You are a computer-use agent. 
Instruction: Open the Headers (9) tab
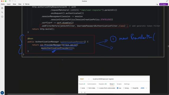pyautogui.click(x=103, y=84)
